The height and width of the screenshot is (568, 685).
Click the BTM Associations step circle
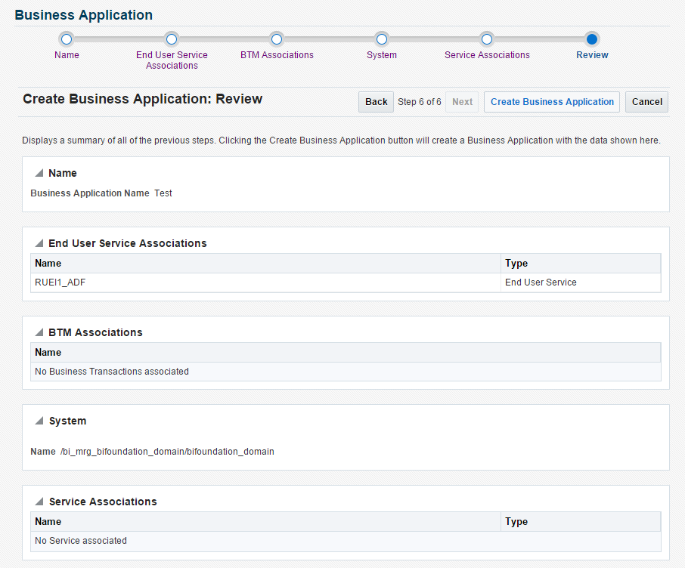point(277,39)
